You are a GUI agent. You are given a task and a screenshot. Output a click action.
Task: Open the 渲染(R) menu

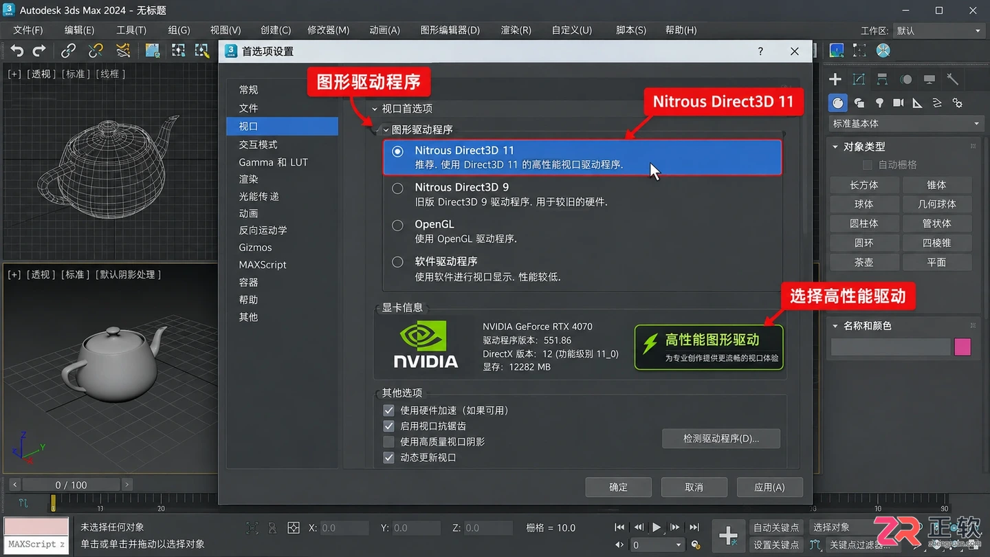pyautogui.click(x=516, y=30)
